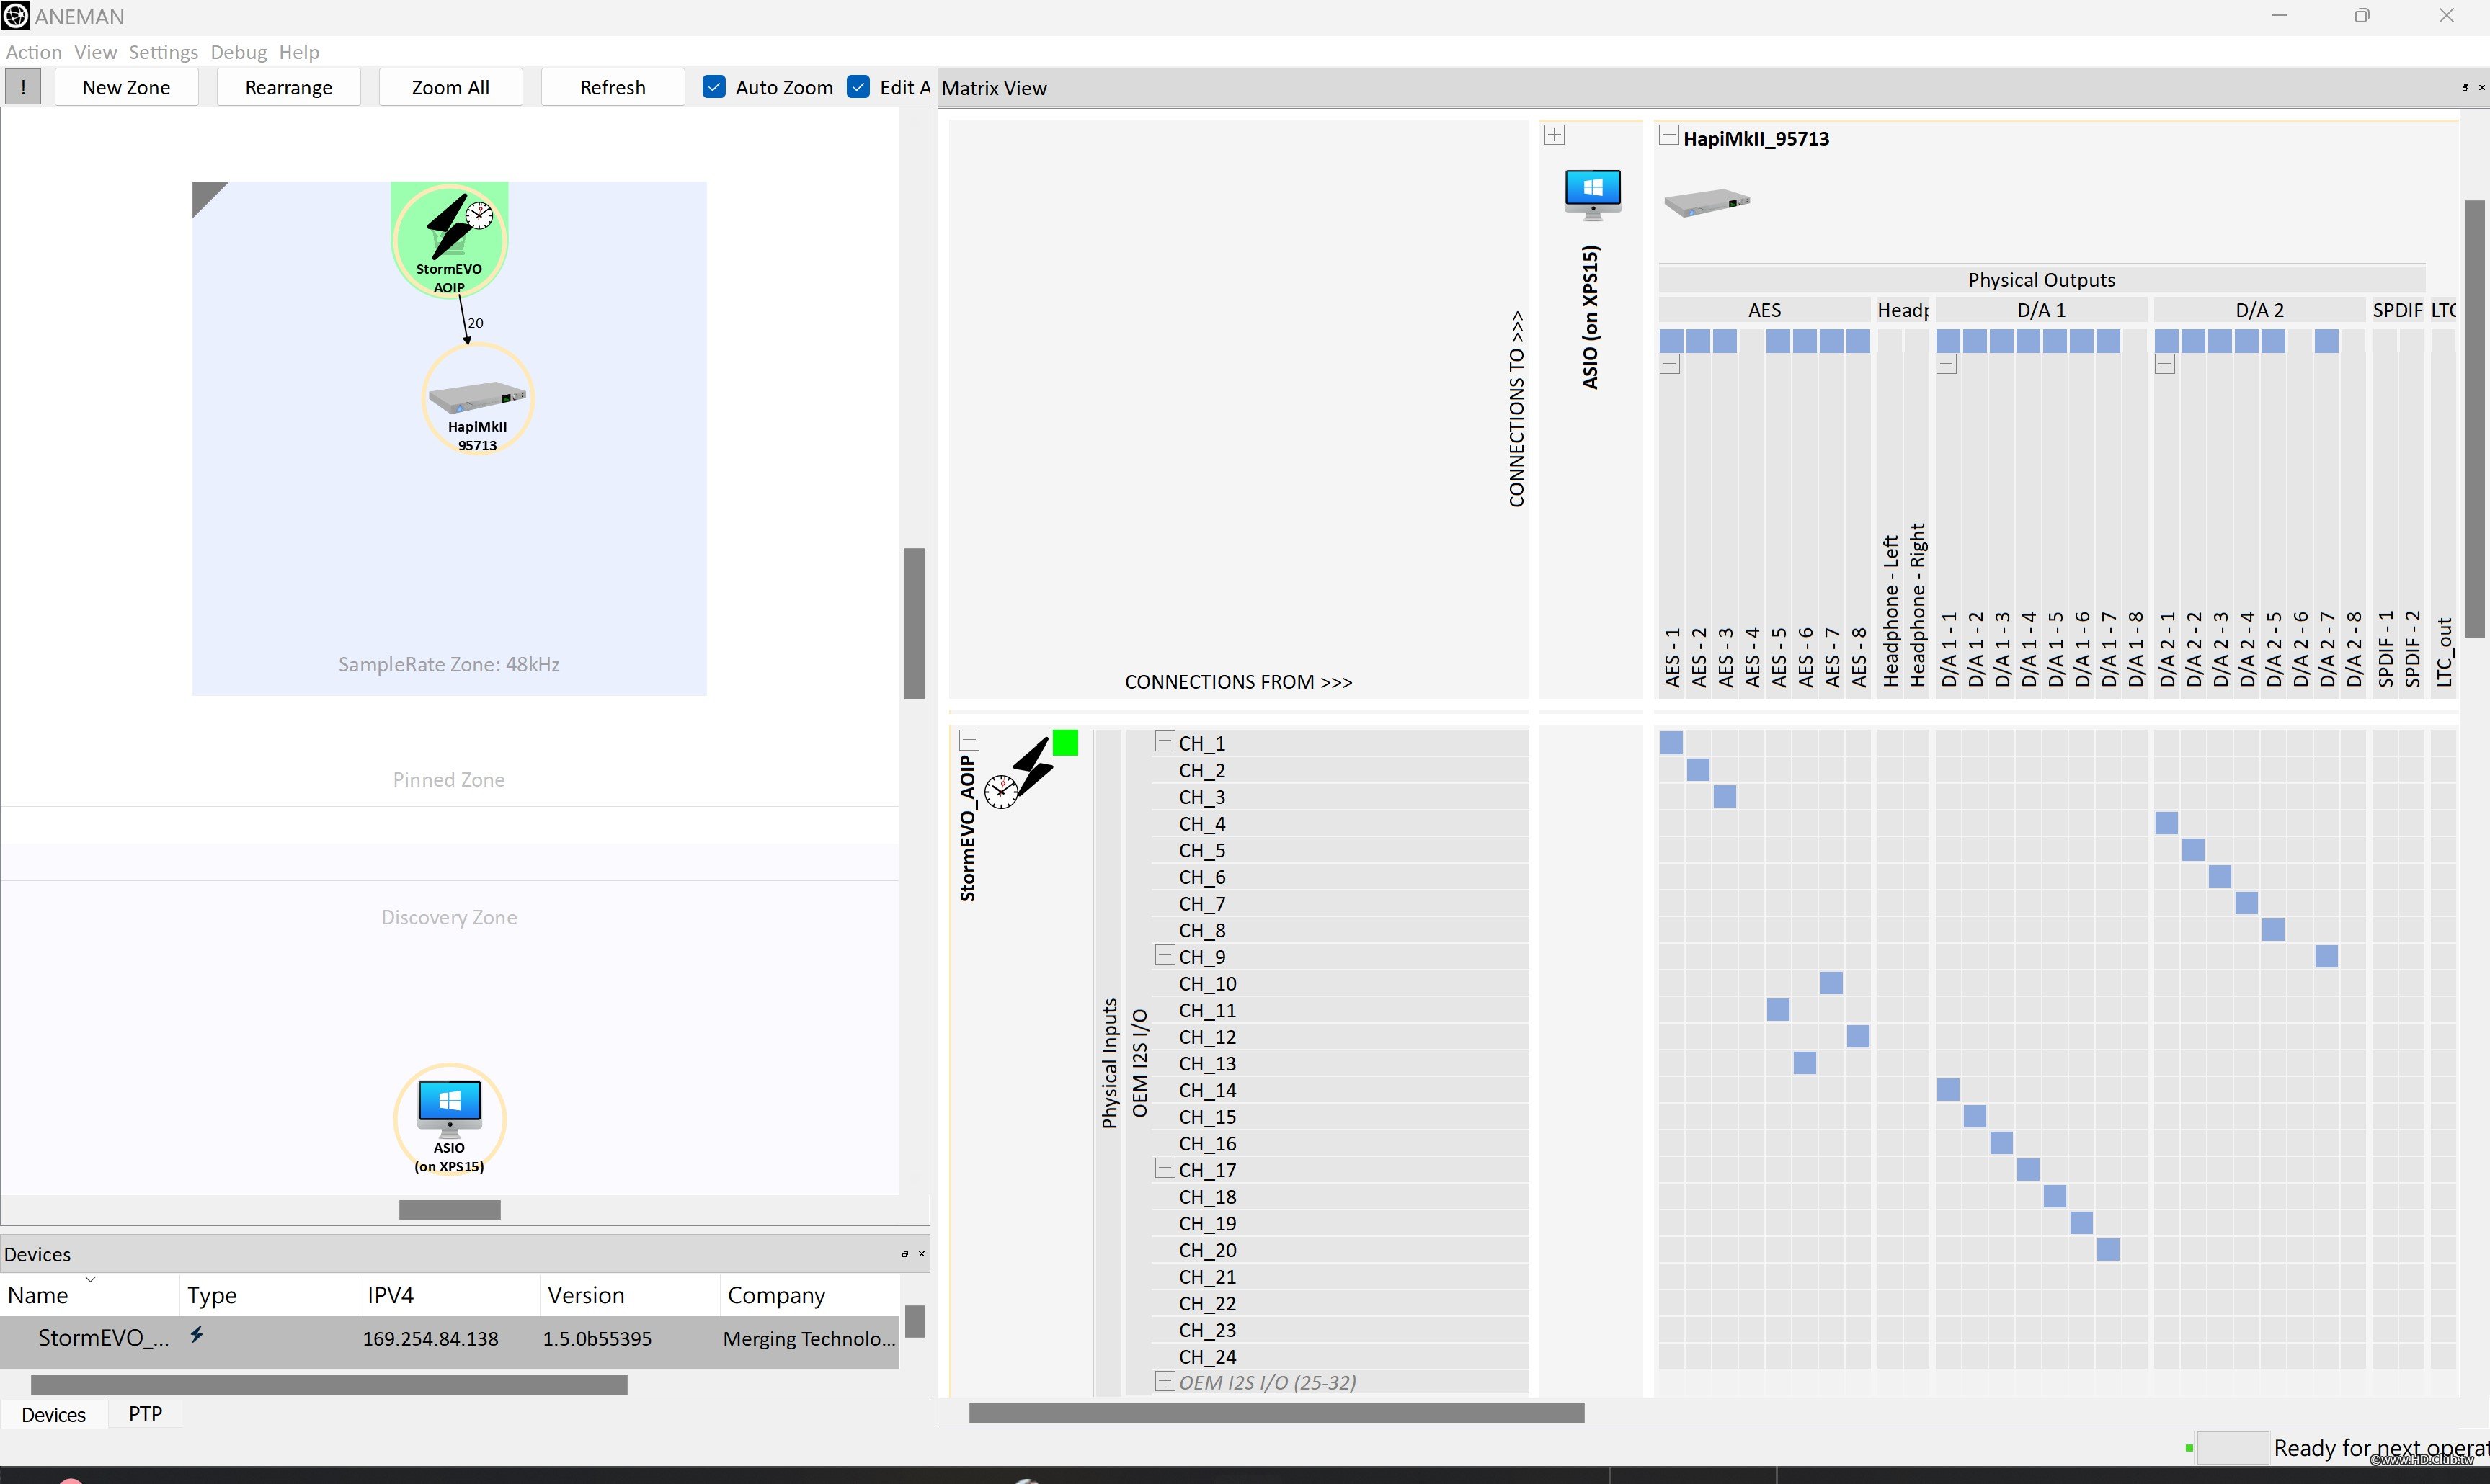Click the zone corner triangle handle
Image resolution: width=2490 pixels, height=1484 pixels.
pos(206,195)
